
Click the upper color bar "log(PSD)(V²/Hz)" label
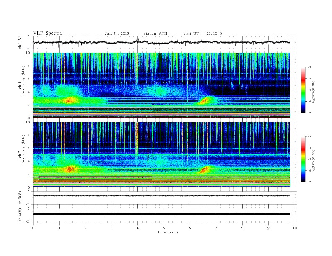[x=314, y=92]
